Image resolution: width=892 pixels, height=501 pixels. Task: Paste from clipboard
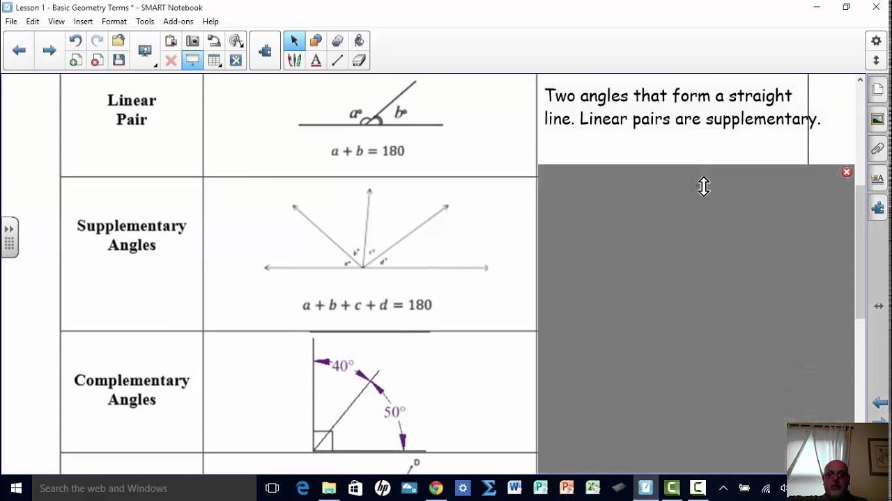(171, 41)
